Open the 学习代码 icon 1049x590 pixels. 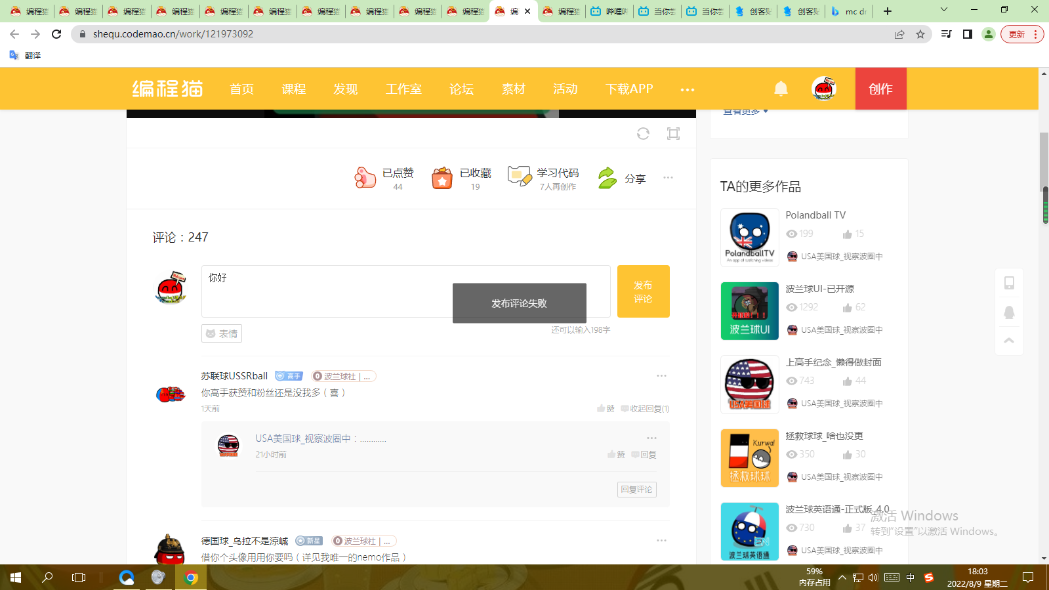pyautogui.click(x=520, y=176)
